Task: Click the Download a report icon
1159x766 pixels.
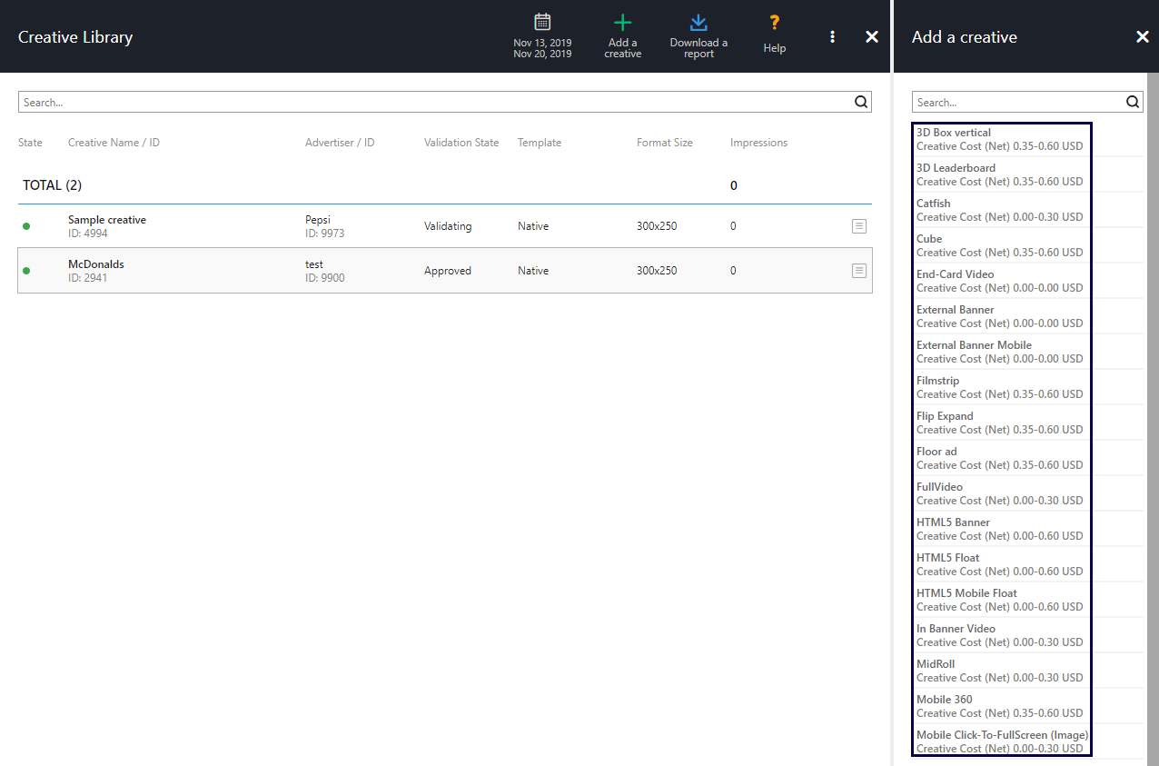Action: [x=698, y=23]
